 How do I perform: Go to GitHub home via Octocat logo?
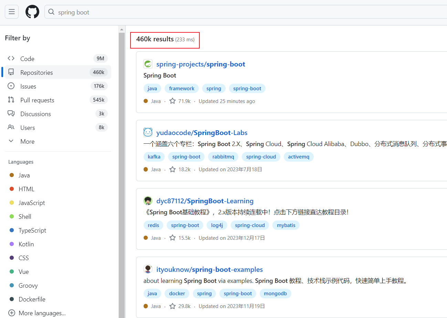(32, 12)
